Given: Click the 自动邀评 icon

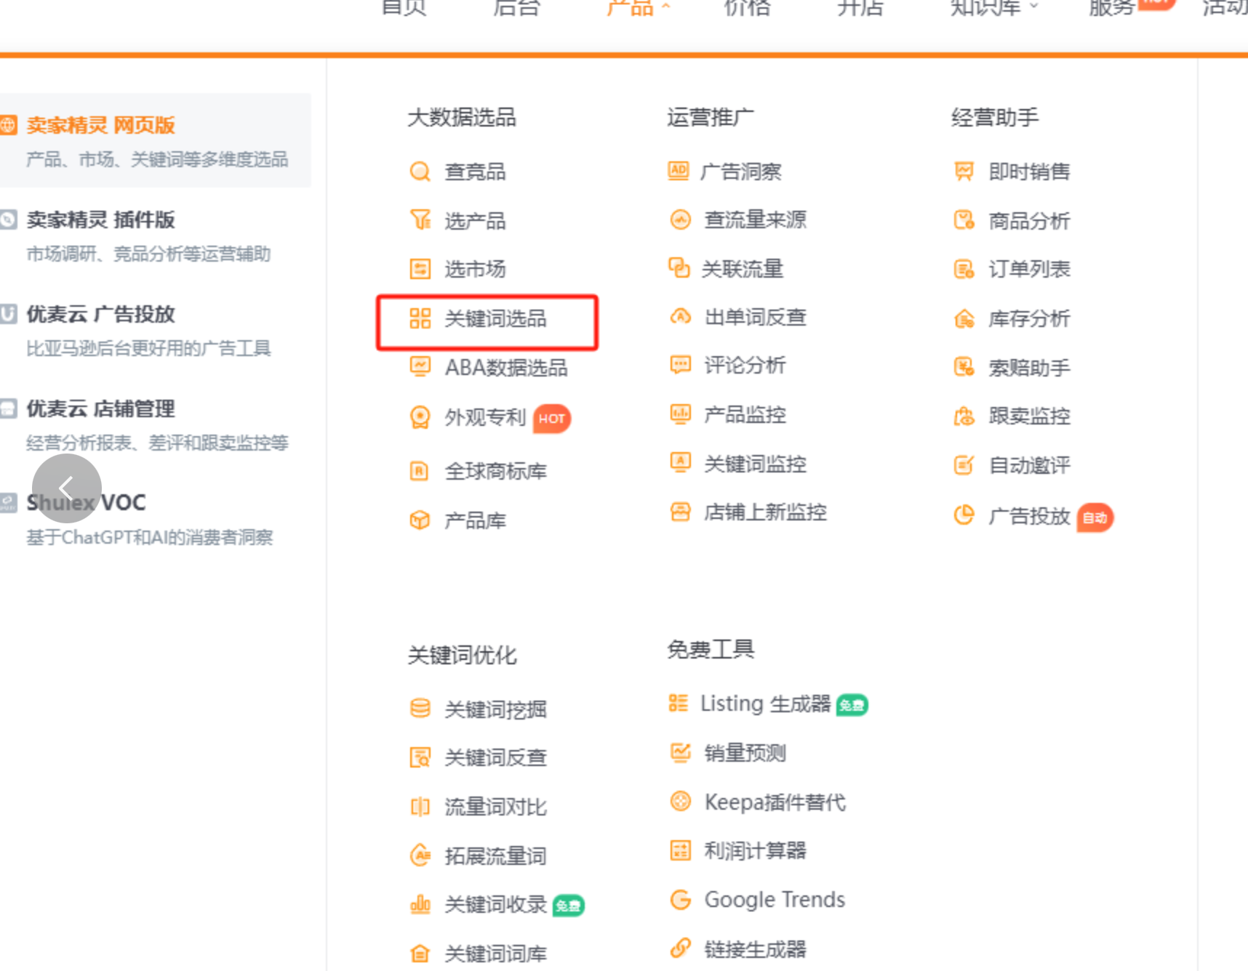Looking at the screenshot, I should point(964,465).
